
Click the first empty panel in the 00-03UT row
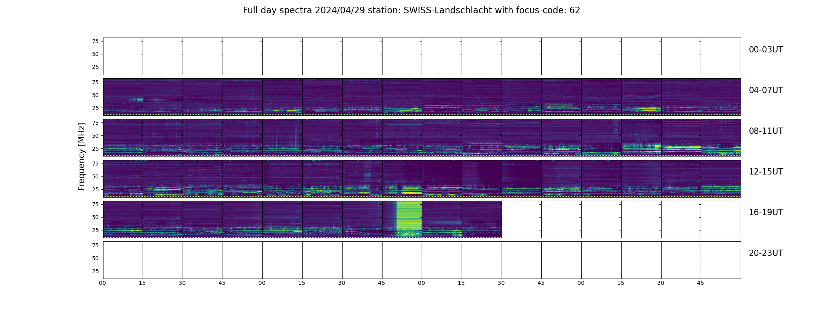[123, 56]
